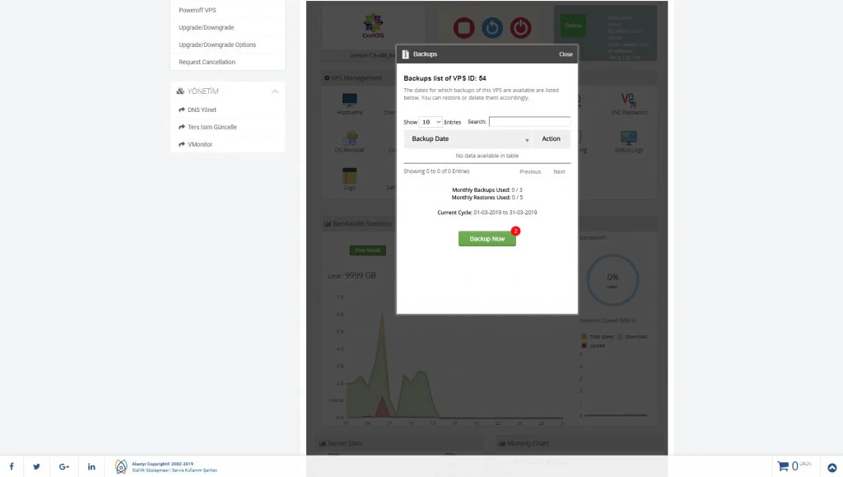Viewport: 843px width, 477px height.
Task: Click the Google Plus icon
Action: [x=64, y=466]
